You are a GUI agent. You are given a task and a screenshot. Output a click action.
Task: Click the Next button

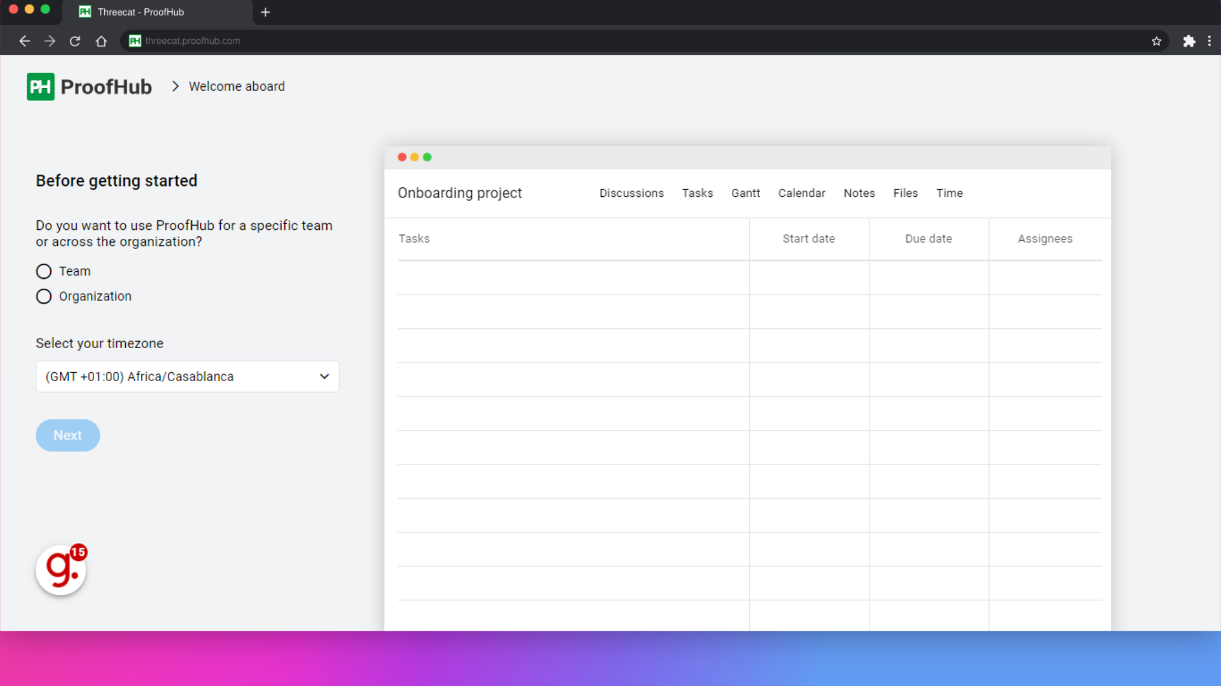point(68,434)
